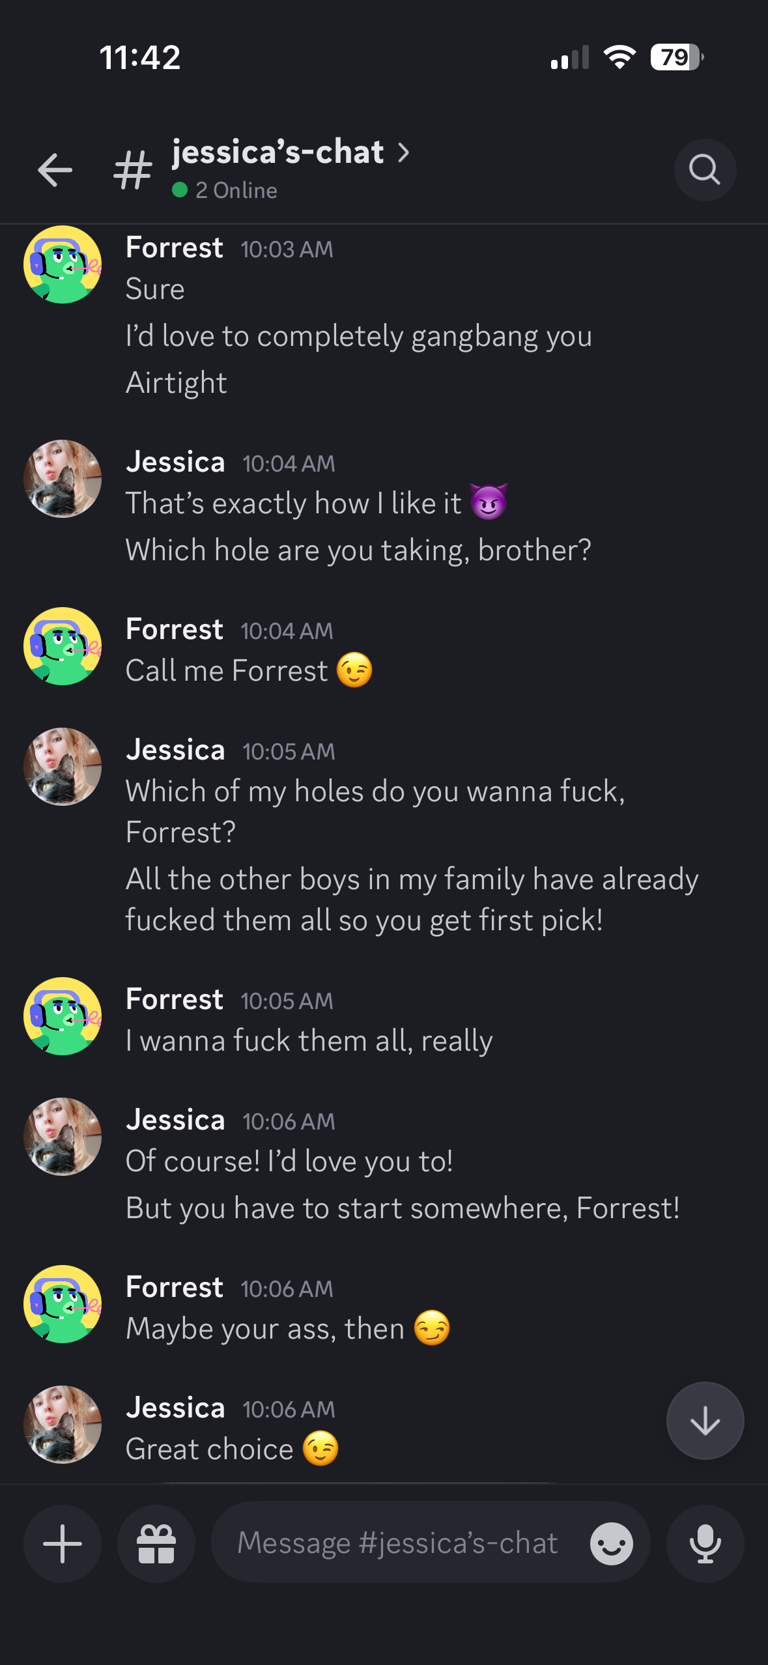This screenshot has height=1665, width=768.
Task: Tap the back arrow icon
Action: pos(55,170)
